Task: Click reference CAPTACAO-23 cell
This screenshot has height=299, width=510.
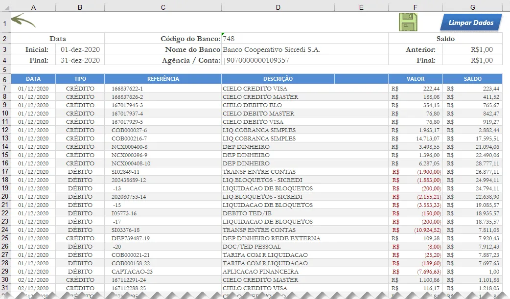Action: coord(163,271)
